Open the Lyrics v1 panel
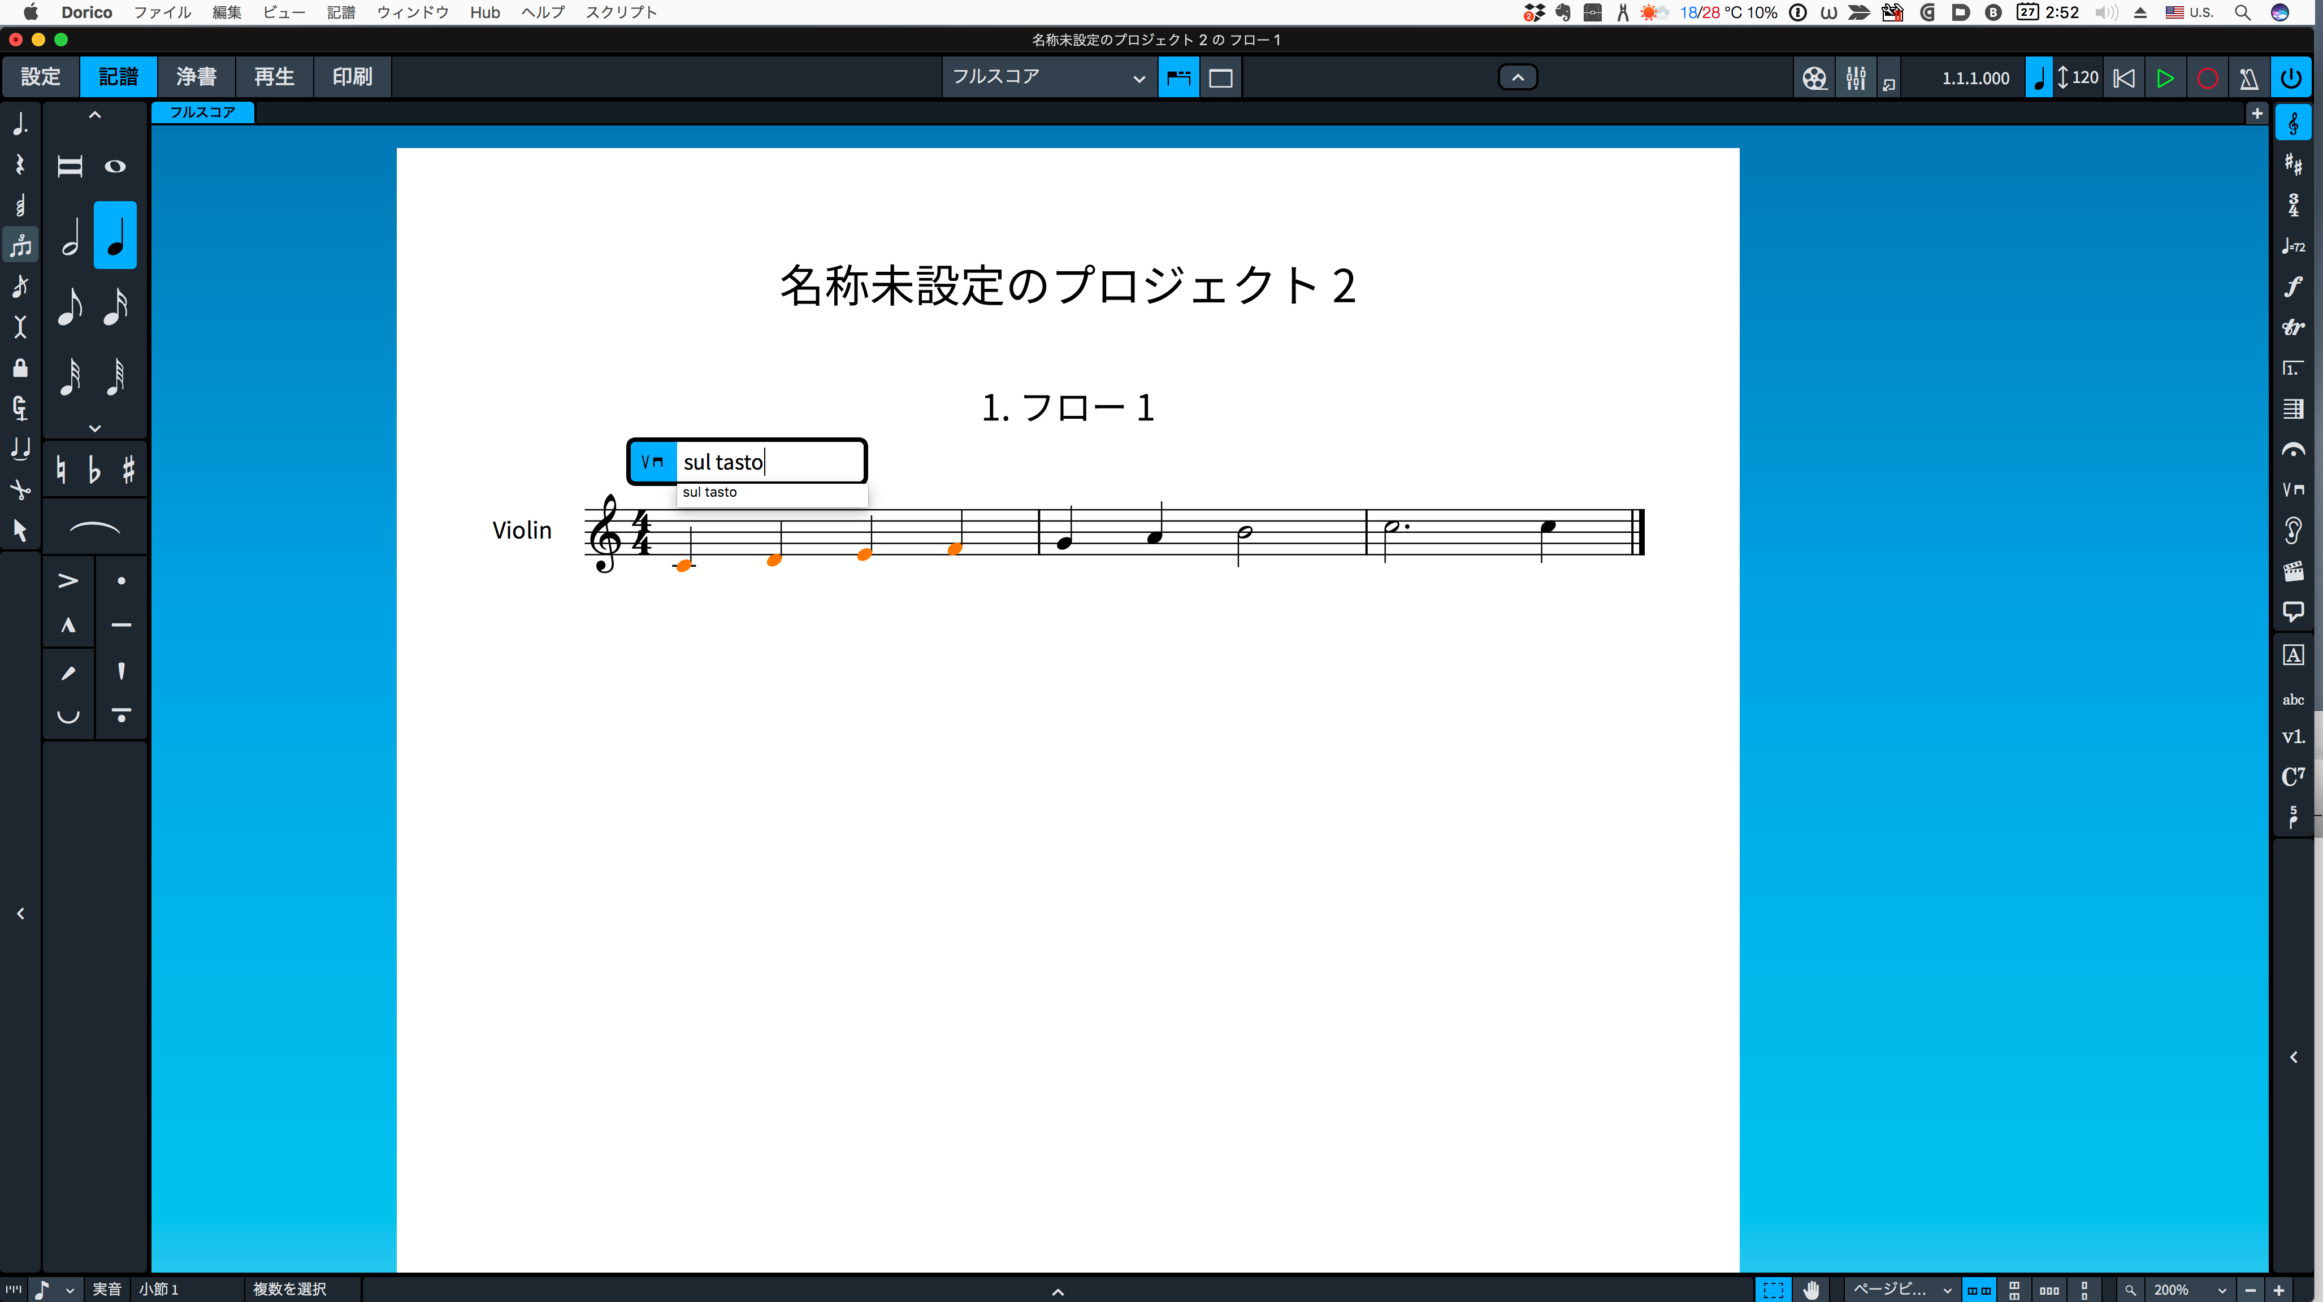The height and width of the screenshot is (1302, 2323). pyautogui.click(x=2293, y=737)
